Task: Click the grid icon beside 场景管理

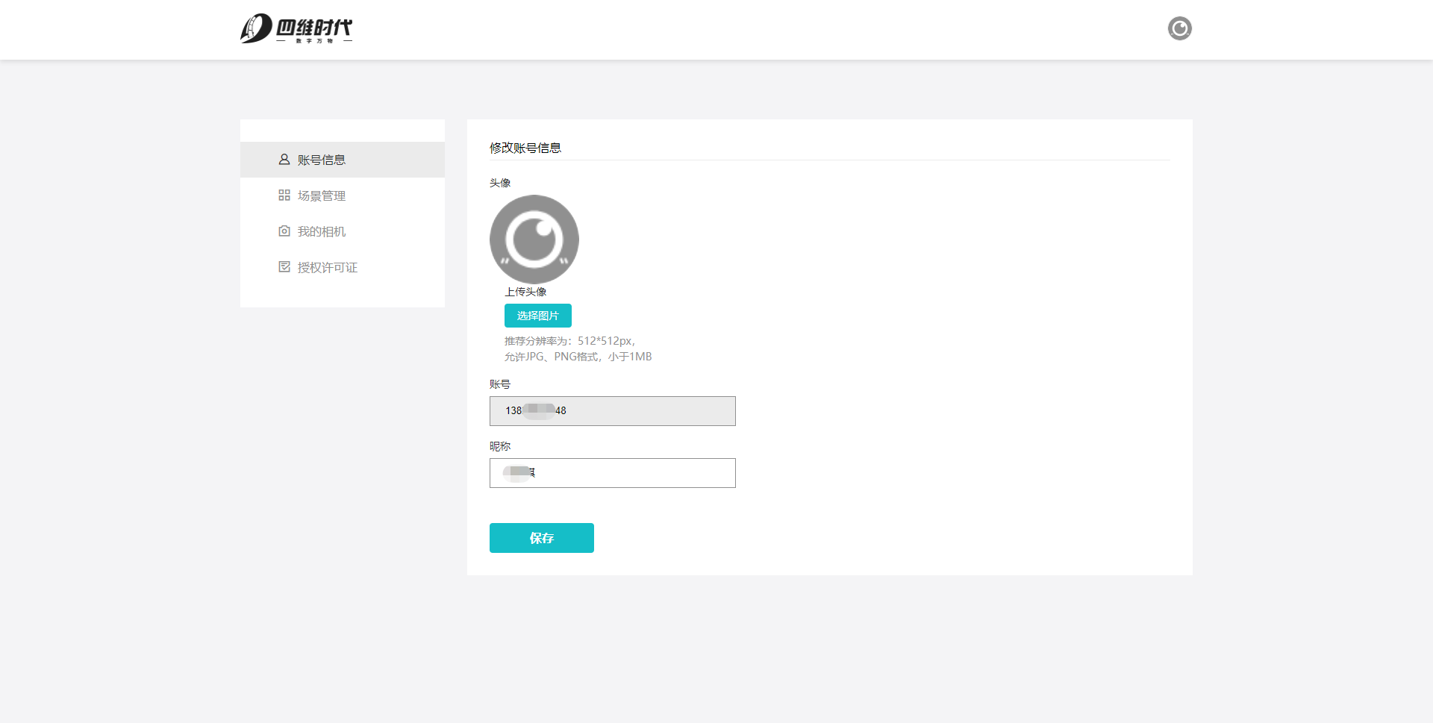Action: click(x=284, y=195)
